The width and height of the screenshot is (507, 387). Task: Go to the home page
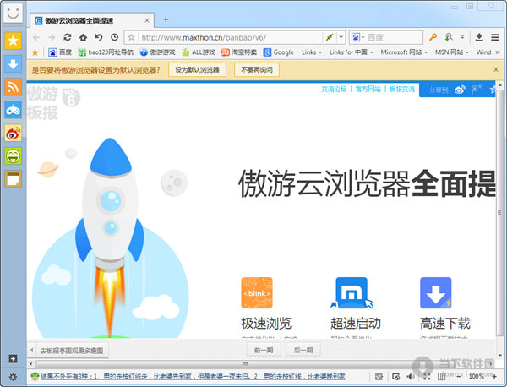point(83,37)
